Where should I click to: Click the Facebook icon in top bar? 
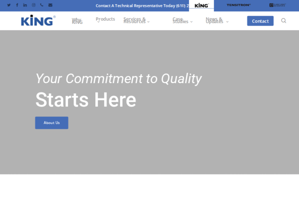[17, 5]
